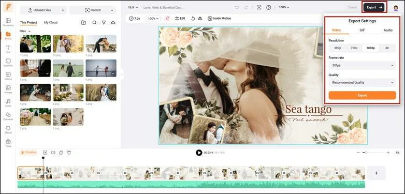Open the Effects sidebar panel
The height and width of the screenshot is (194, 405).
pos(8,129)
